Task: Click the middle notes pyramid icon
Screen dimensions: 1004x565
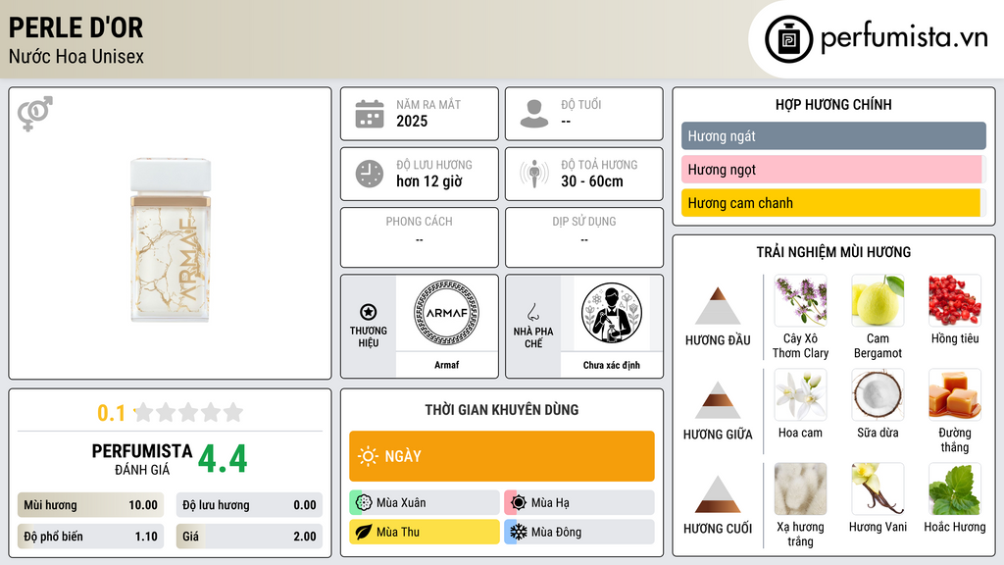Action: click(718, 400)
